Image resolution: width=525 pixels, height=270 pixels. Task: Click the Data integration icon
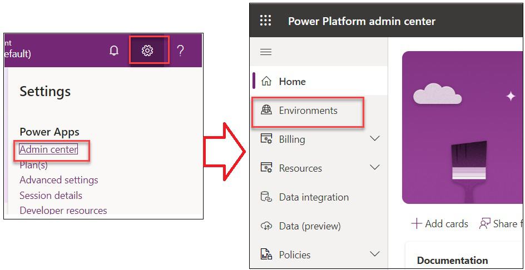point(266,197)
